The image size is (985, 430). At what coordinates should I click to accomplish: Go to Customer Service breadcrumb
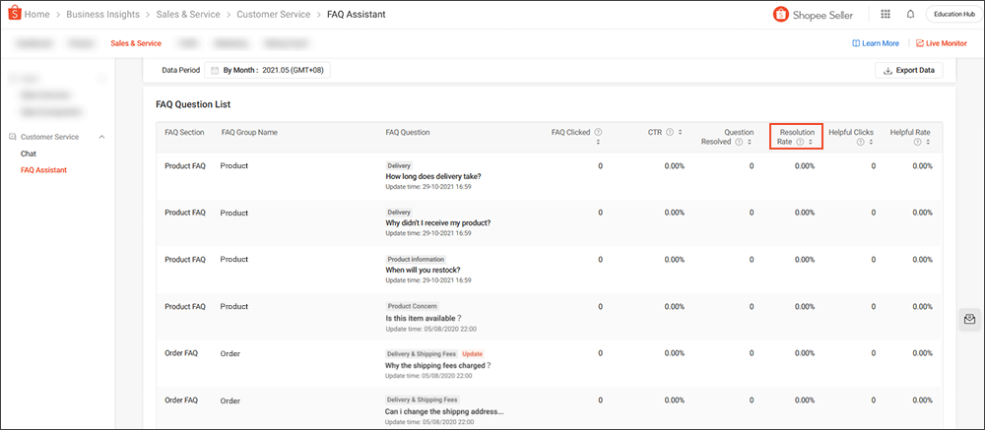[273, 14]
